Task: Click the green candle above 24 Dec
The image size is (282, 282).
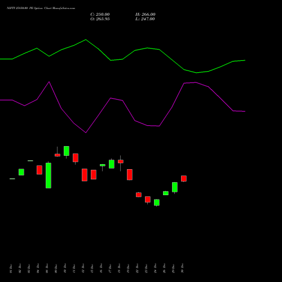Action: coord(157,202)
